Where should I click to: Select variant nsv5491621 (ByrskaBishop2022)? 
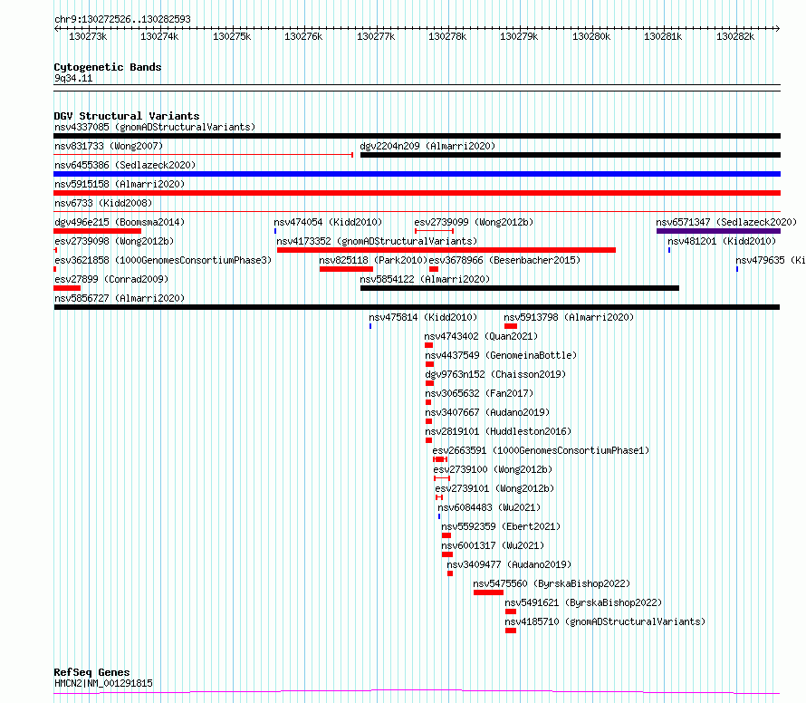(x=583, y=602)
